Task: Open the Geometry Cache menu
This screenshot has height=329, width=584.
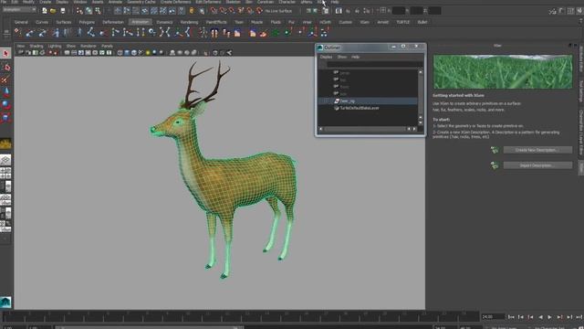Action: click(x=141, y=2)
